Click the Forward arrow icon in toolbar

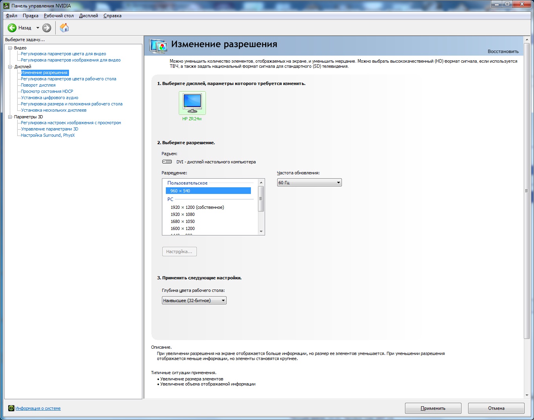click(x=47, y=28)
